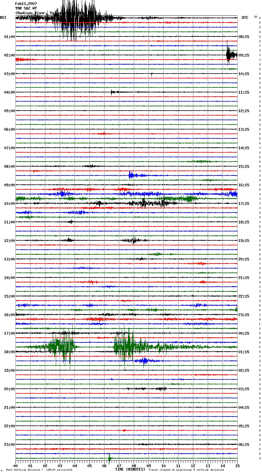
Task: Select the 09:15 UTC time label
Action: click(244, 55)
